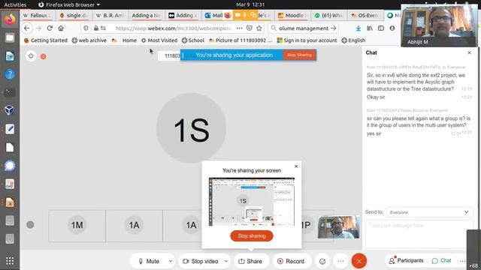The image size is (481, 270).
Task: Open the clock Mar 9 12:31
Action: 250,4
